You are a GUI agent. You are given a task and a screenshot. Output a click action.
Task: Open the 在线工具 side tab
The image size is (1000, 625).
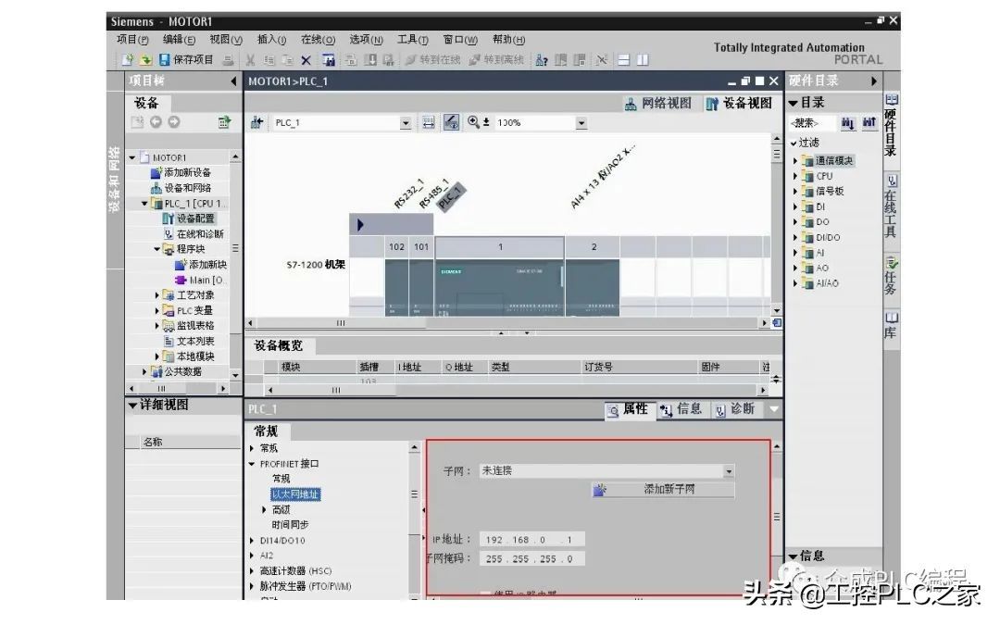click(x=892, y=206)
